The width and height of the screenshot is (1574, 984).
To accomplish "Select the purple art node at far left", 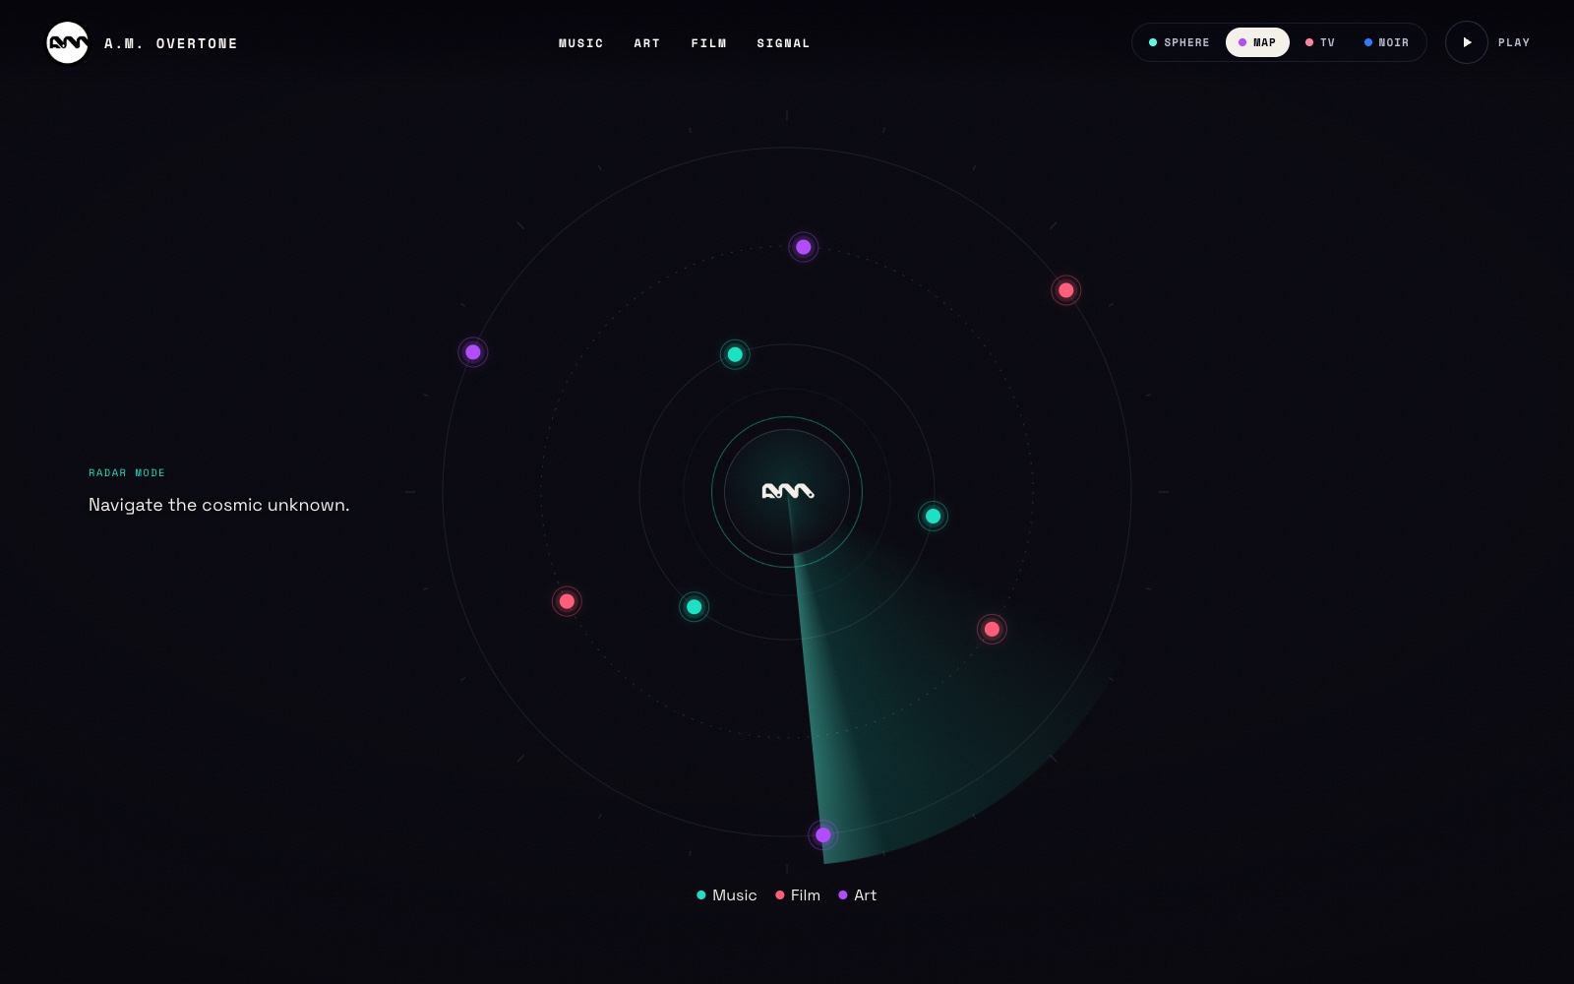I will [473, 352].
